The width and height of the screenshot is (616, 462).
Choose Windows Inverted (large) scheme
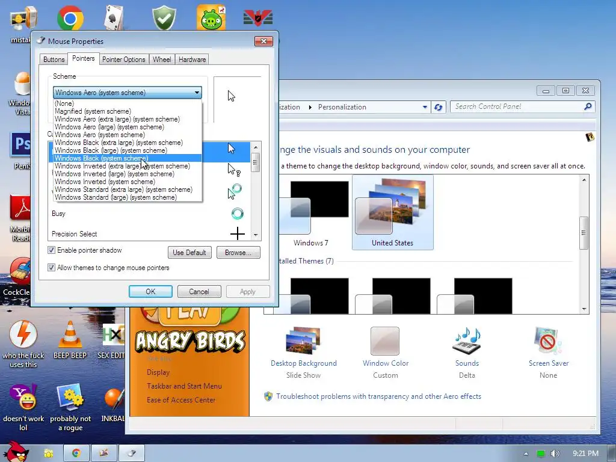click(128, 174)
